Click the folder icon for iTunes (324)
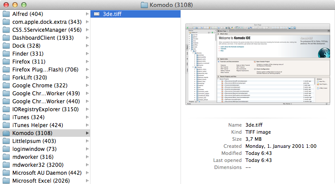Screen dimensions: 335x184 (x=6, y=117)
